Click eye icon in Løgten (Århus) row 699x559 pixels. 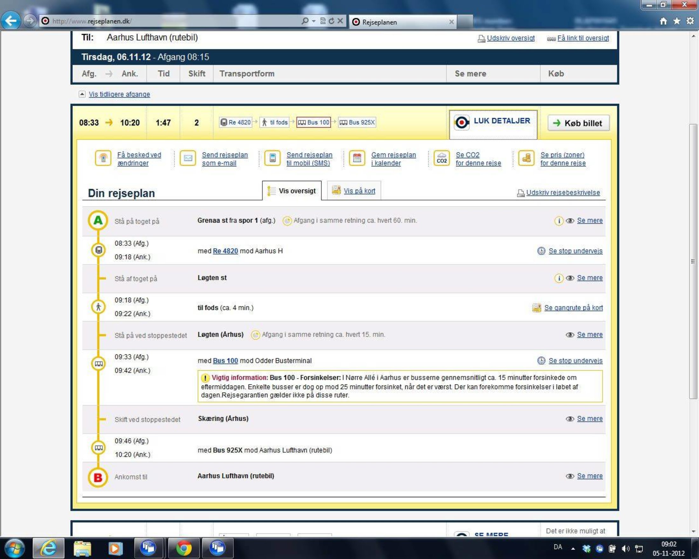click(570, 335)
